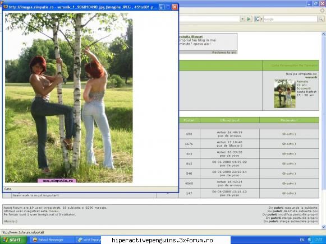Image resolution: width=326 pixels, height=244 pixels.
Task: Click the Firefox icon in popup title bar
Action: coord(6,7)
